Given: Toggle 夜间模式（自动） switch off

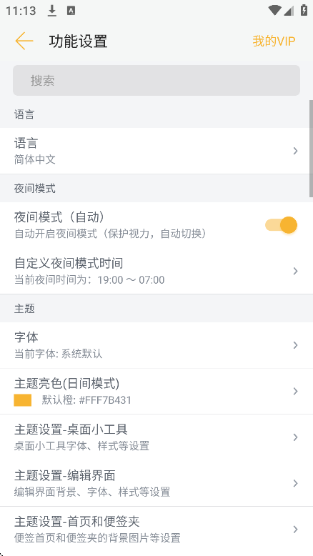Looking at the screenshot, I should [281, 225].
